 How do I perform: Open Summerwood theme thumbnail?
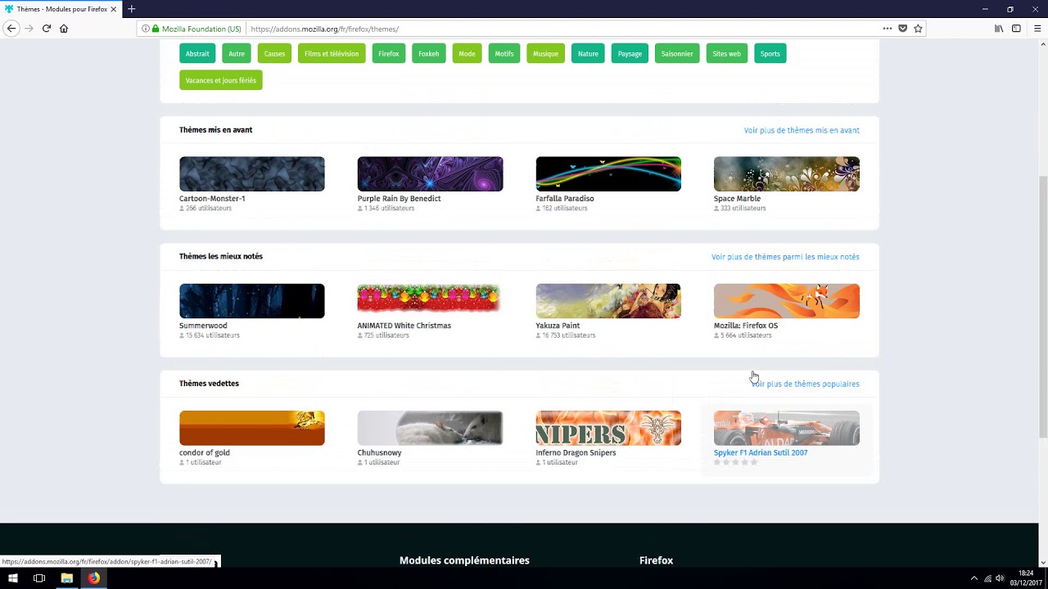click(252, 301)
